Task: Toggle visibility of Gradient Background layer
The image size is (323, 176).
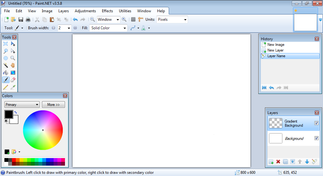Action: 316,123
